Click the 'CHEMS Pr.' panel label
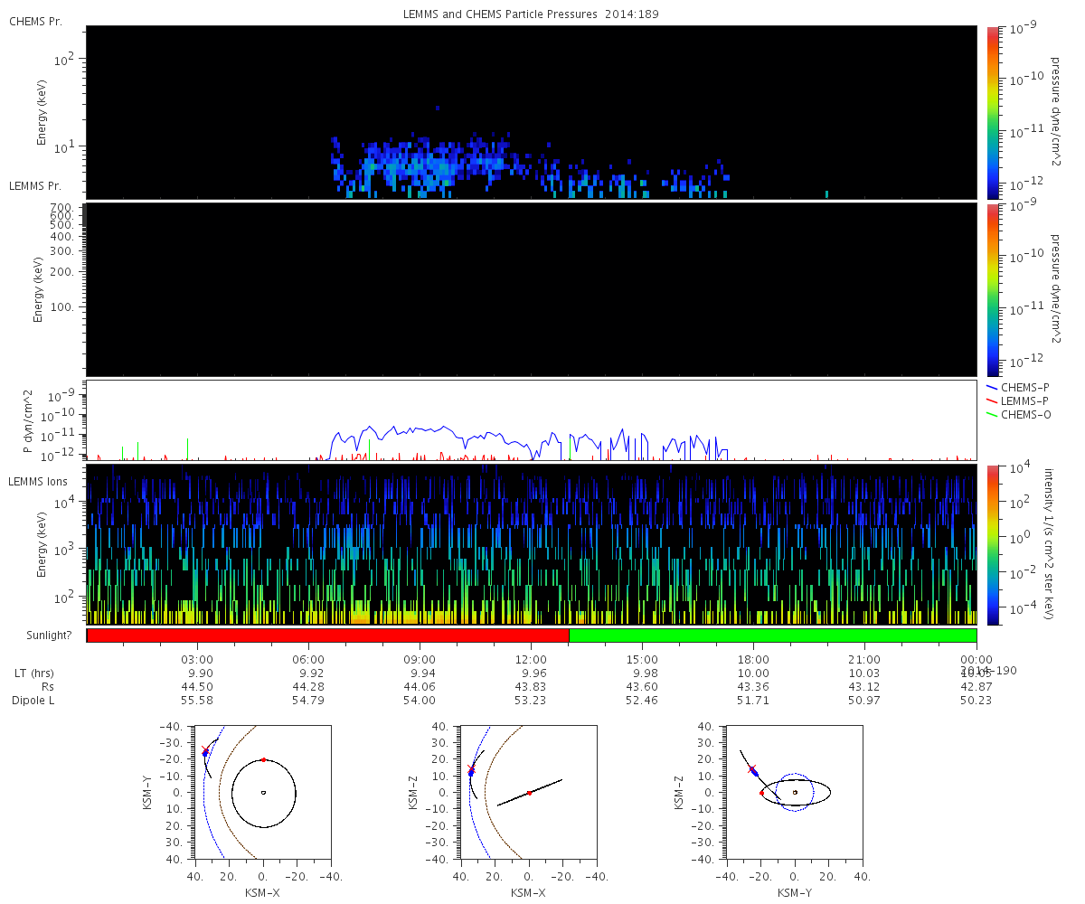This screenshot has width=1085, height=904. point(36,21)
